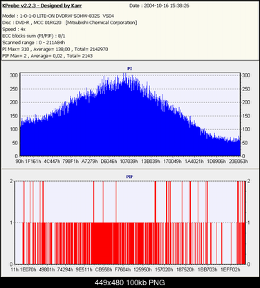This screenshot has height=288, width=260.
Task: Click the '74294h' axis label
Action: pyautogui.click(x=65, y=269)
